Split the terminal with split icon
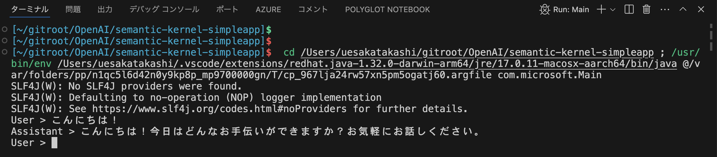The image size is (717, 157). click(629, 9)
